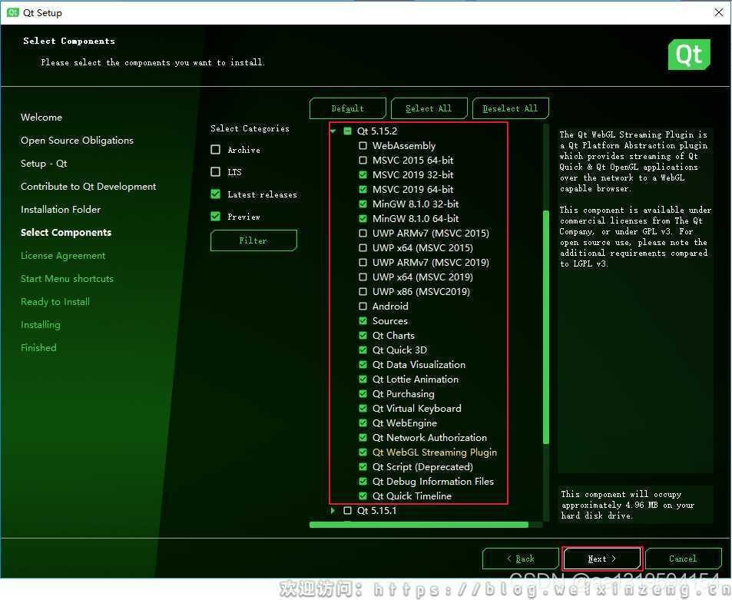Select the Start Menu shortcuts step
Image resolution: width=732 pixels, height=600 pixels.
[68, 278]
